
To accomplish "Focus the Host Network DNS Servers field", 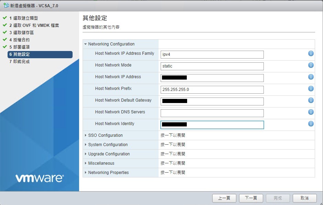I will (x=212, y=113).
